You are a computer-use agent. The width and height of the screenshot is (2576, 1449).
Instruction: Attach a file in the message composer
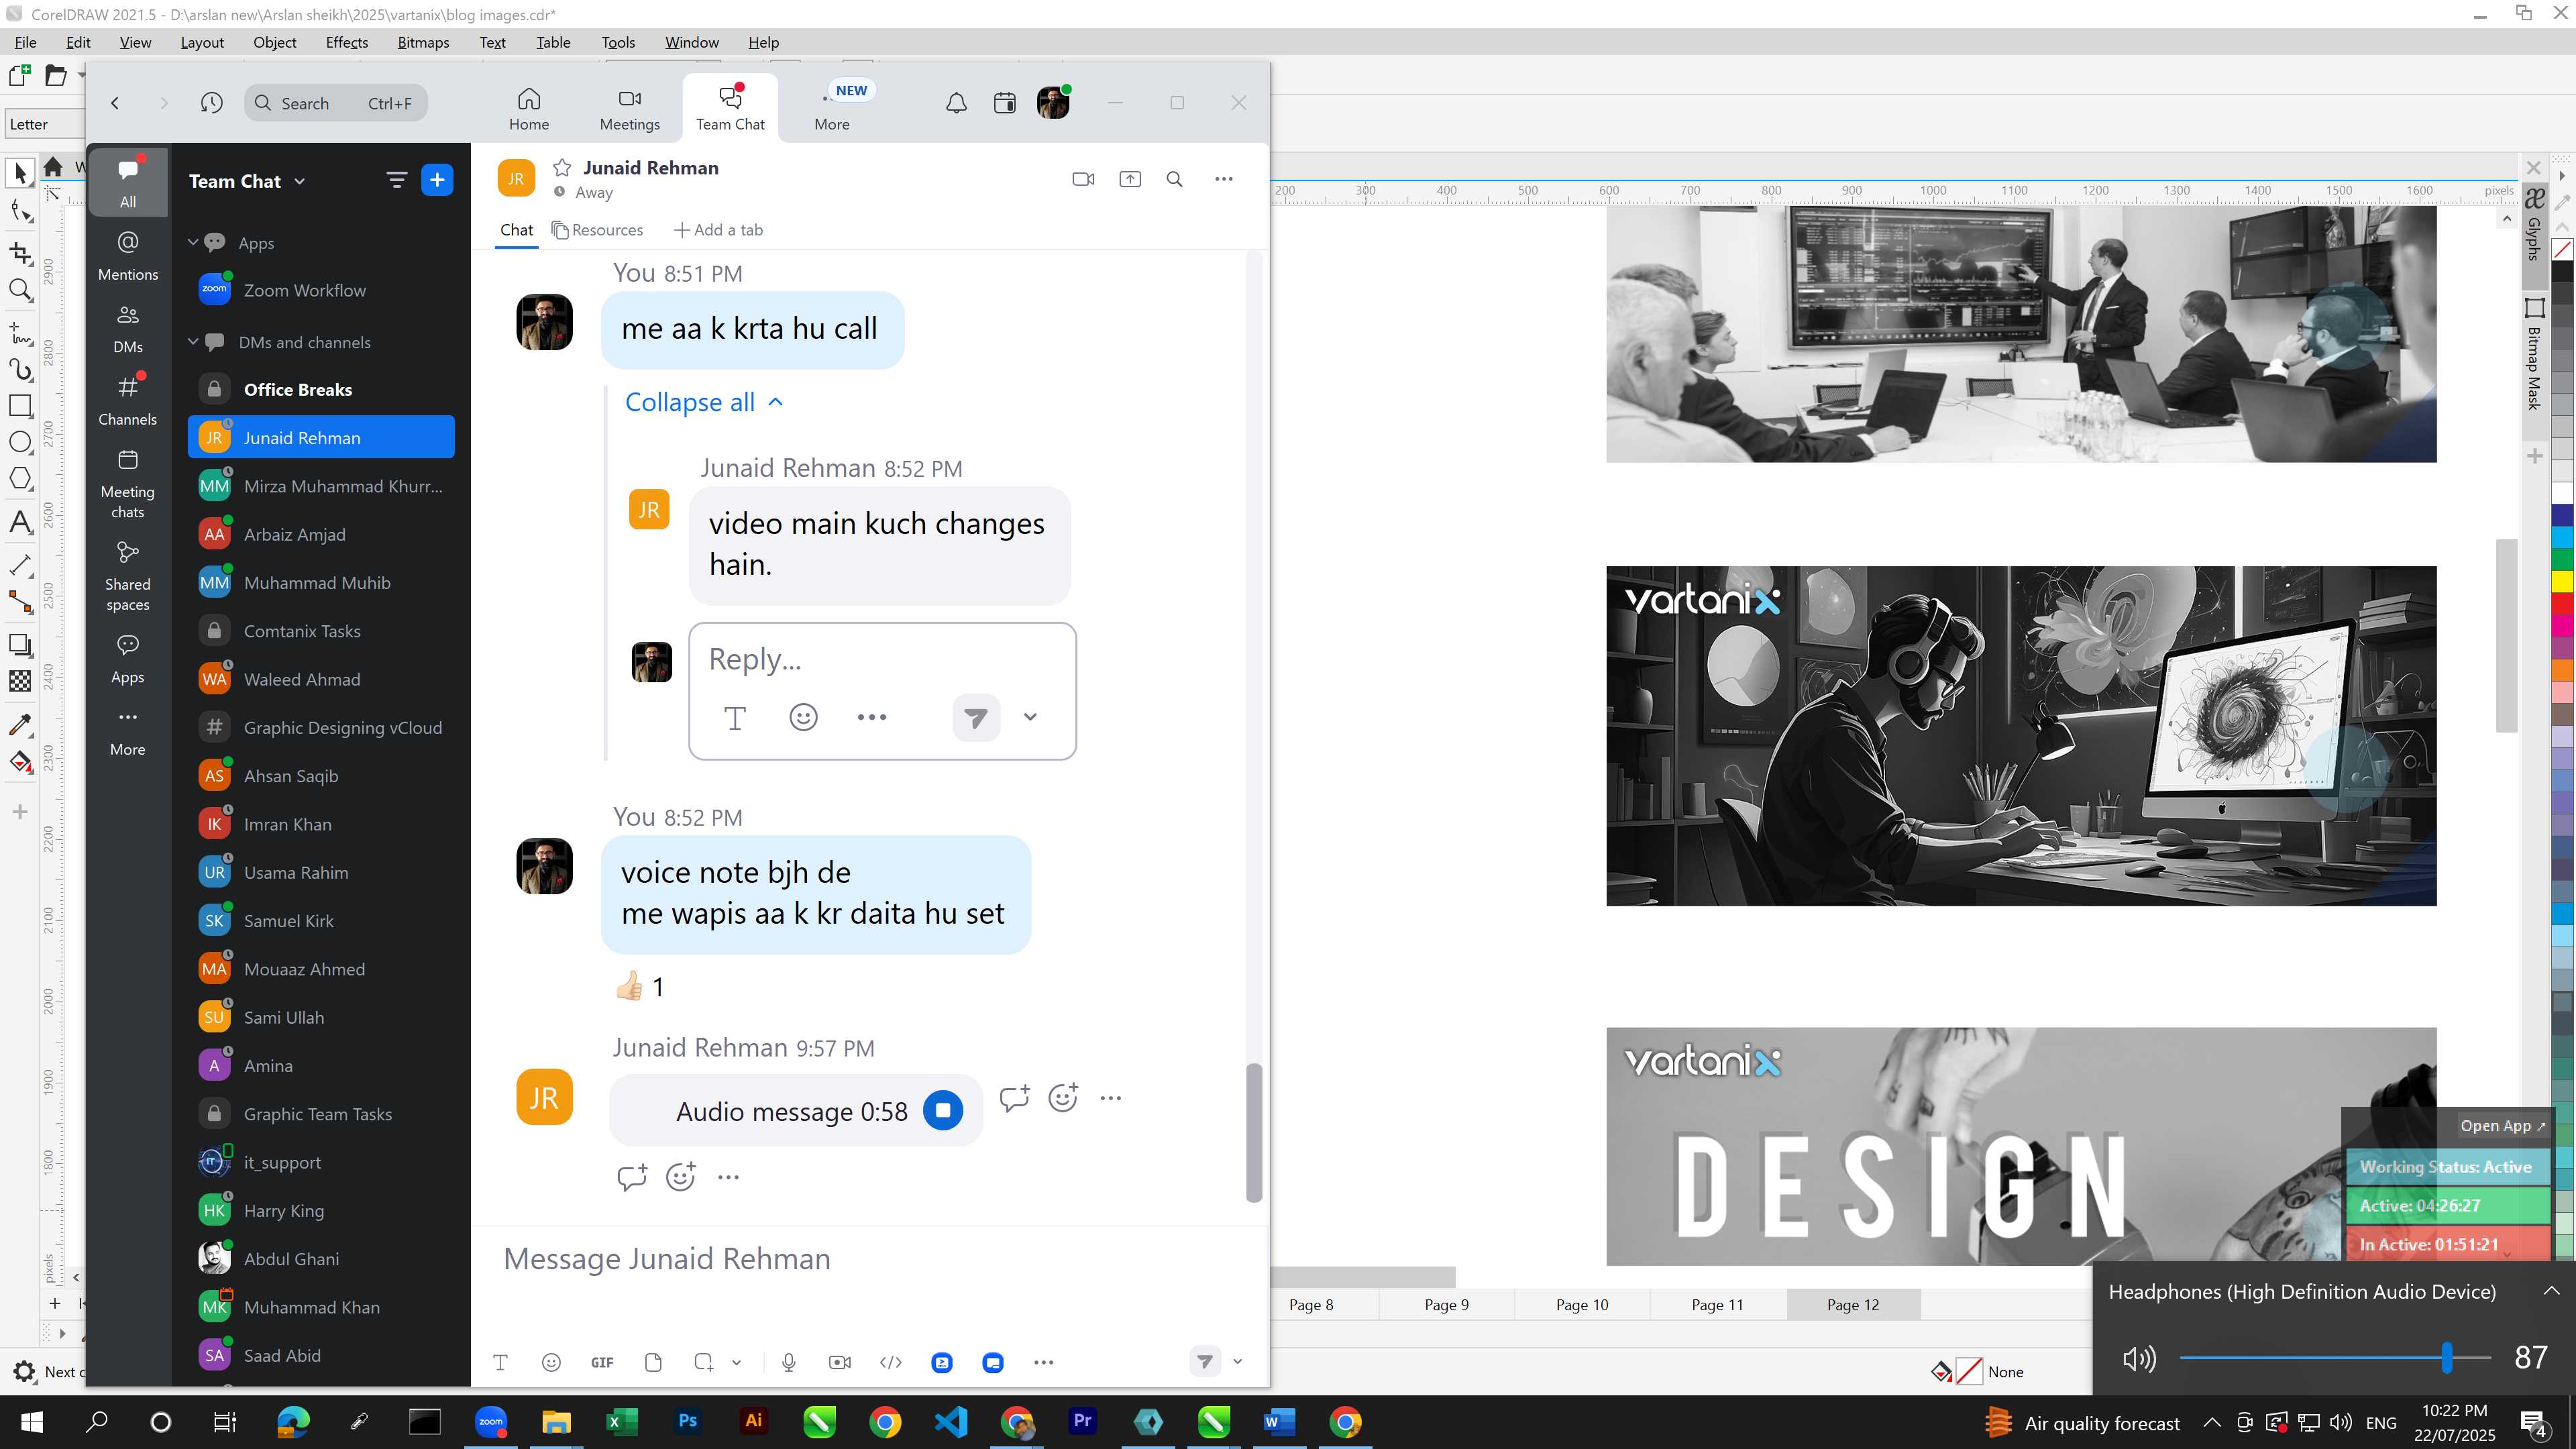(653, 1362)
